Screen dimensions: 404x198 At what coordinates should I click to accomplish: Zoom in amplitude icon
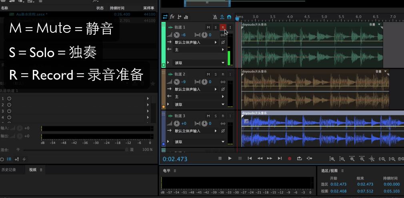332,159
